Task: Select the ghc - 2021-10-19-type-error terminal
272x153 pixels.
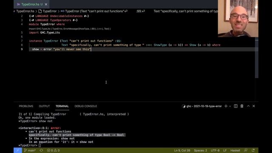Action: pyautogui.click(x=202, y=106)
